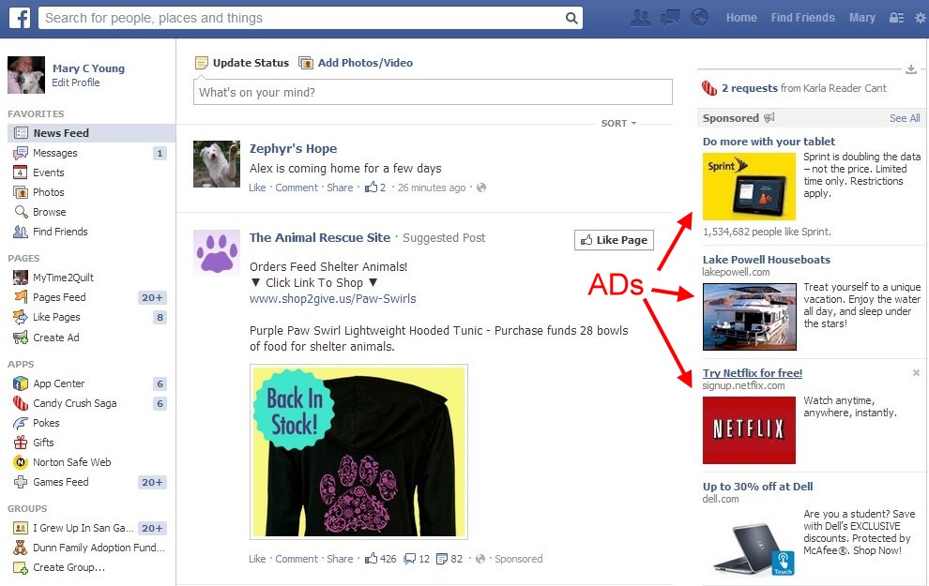The image size is (929, 586).
Task: Open the messages icon in top bar
Action: (x=670, y=18)
